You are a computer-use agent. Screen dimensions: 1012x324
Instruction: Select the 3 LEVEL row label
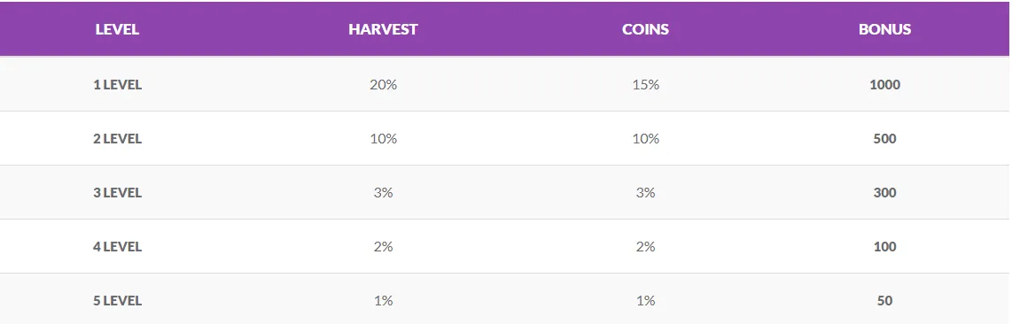[118, 193]
